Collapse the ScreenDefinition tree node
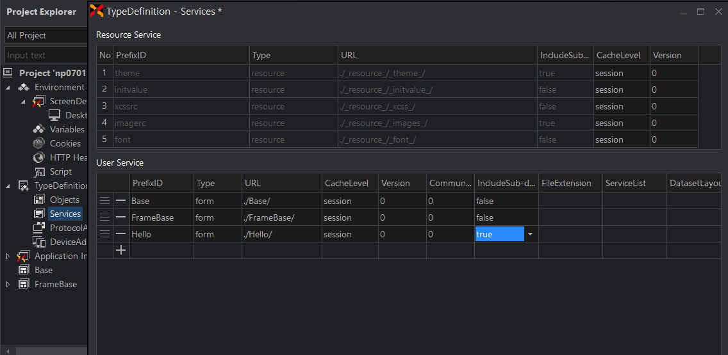728x355 pixels. 23,102
